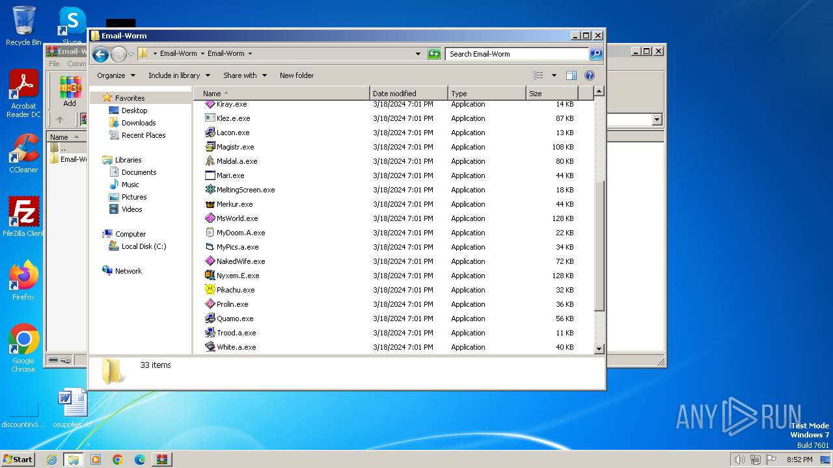Click the New folder button
The height and width of the screenshot is (468, 833).
click(297, 75)
